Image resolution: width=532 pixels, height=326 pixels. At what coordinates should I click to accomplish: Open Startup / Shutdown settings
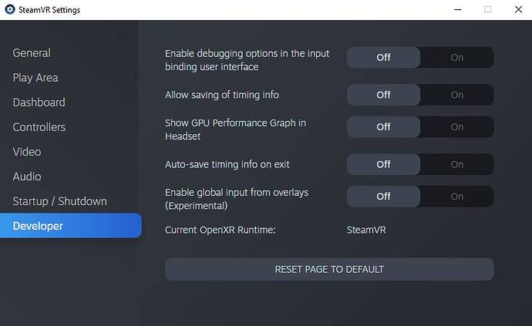pos(59,201)
